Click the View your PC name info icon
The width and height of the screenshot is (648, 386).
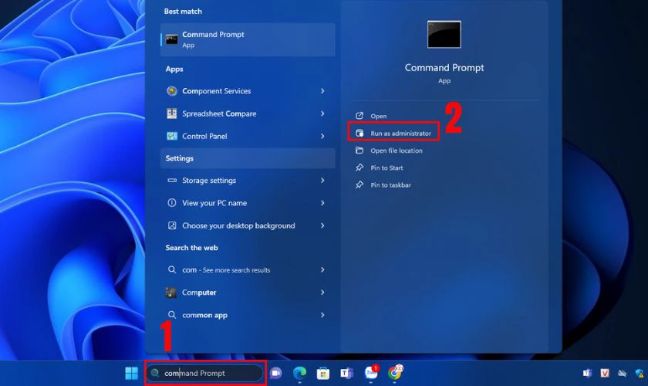172,203
